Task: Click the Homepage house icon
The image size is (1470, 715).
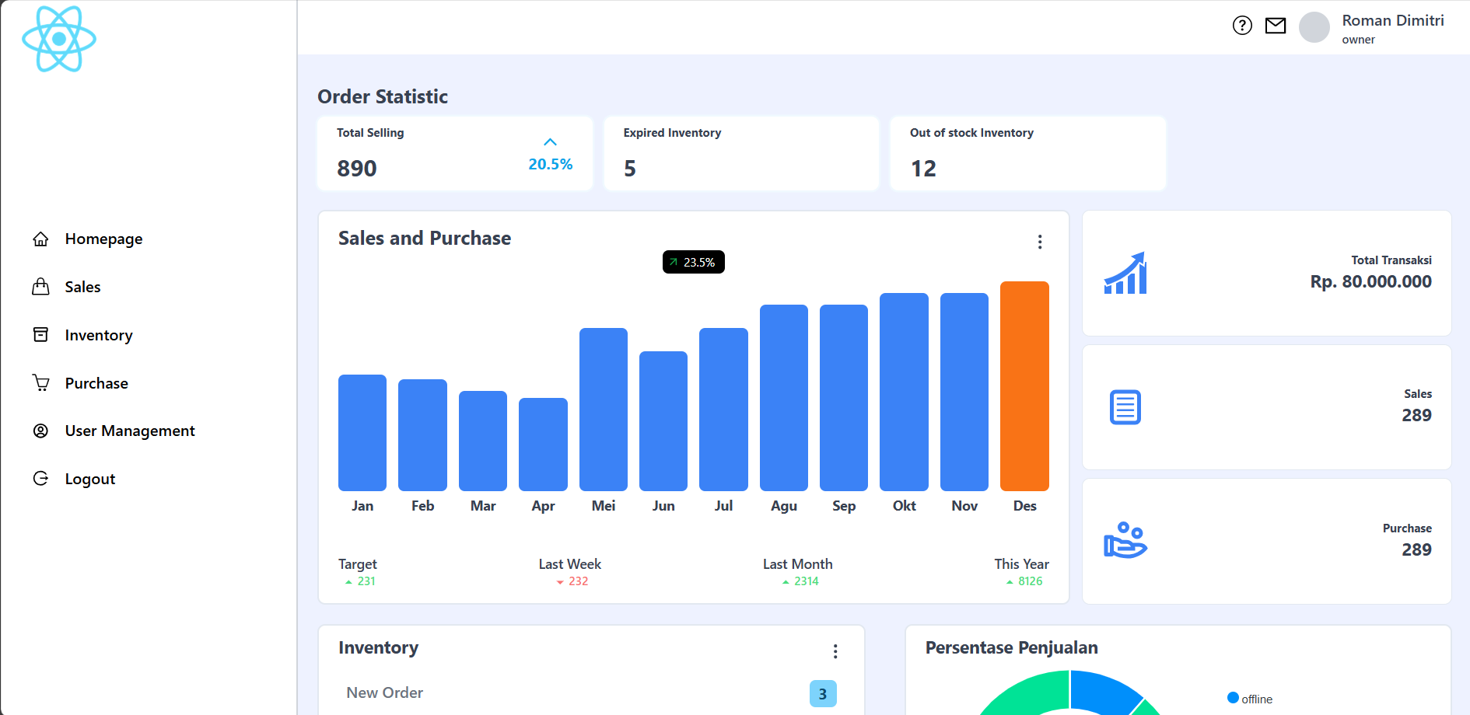Action: click(40, 239)
